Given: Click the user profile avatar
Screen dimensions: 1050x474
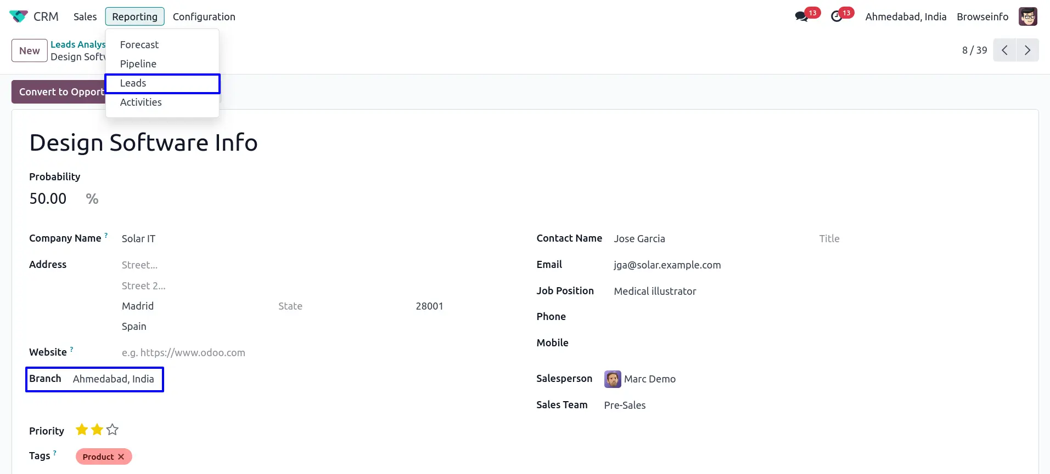Looking at the screenshot, I should click(1027, 16).
